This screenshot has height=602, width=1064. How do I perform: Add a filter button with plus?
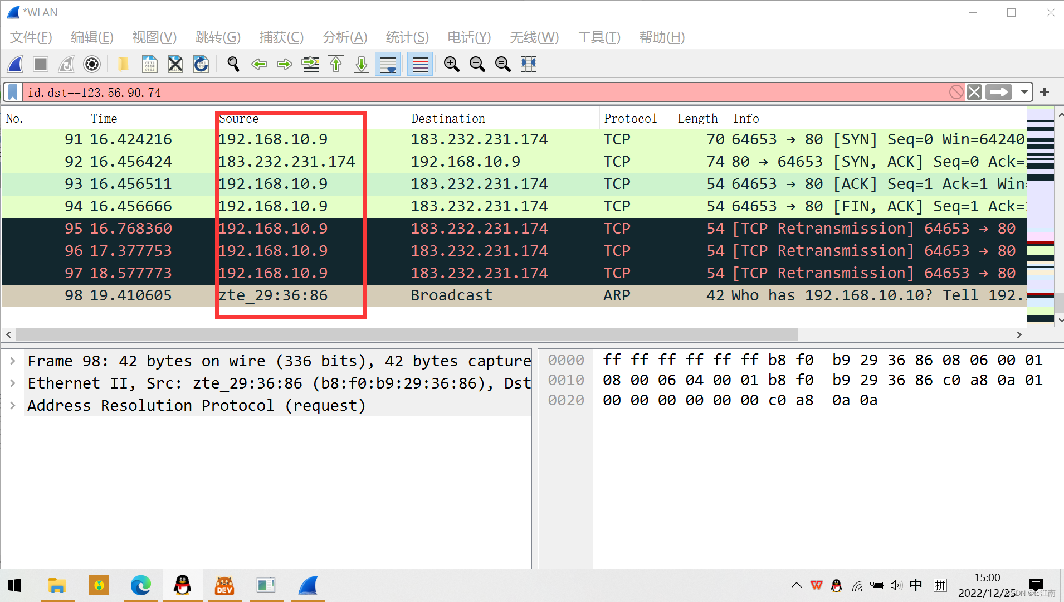1045,92
